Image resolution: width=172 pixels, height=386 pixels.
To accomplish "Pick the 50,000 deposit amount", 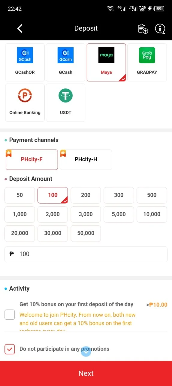I will tap(86, 233).
